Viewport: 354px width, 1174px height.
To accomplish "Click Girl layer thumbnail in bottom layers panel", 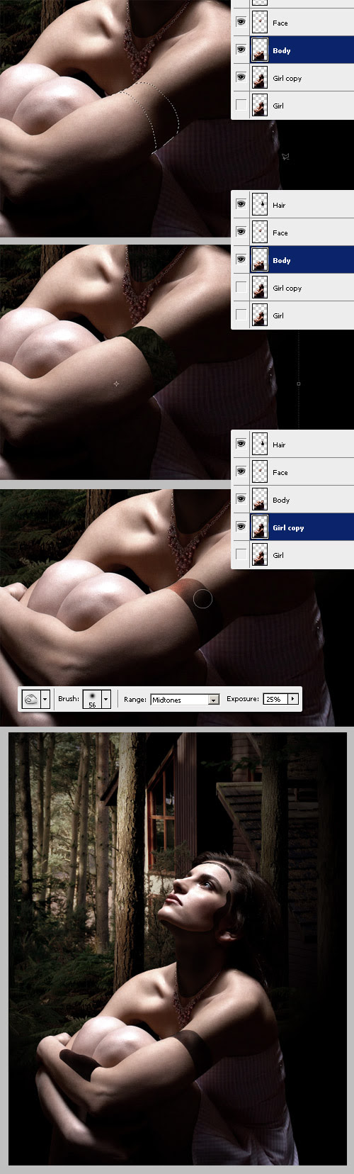I will (x=260, y=555).
